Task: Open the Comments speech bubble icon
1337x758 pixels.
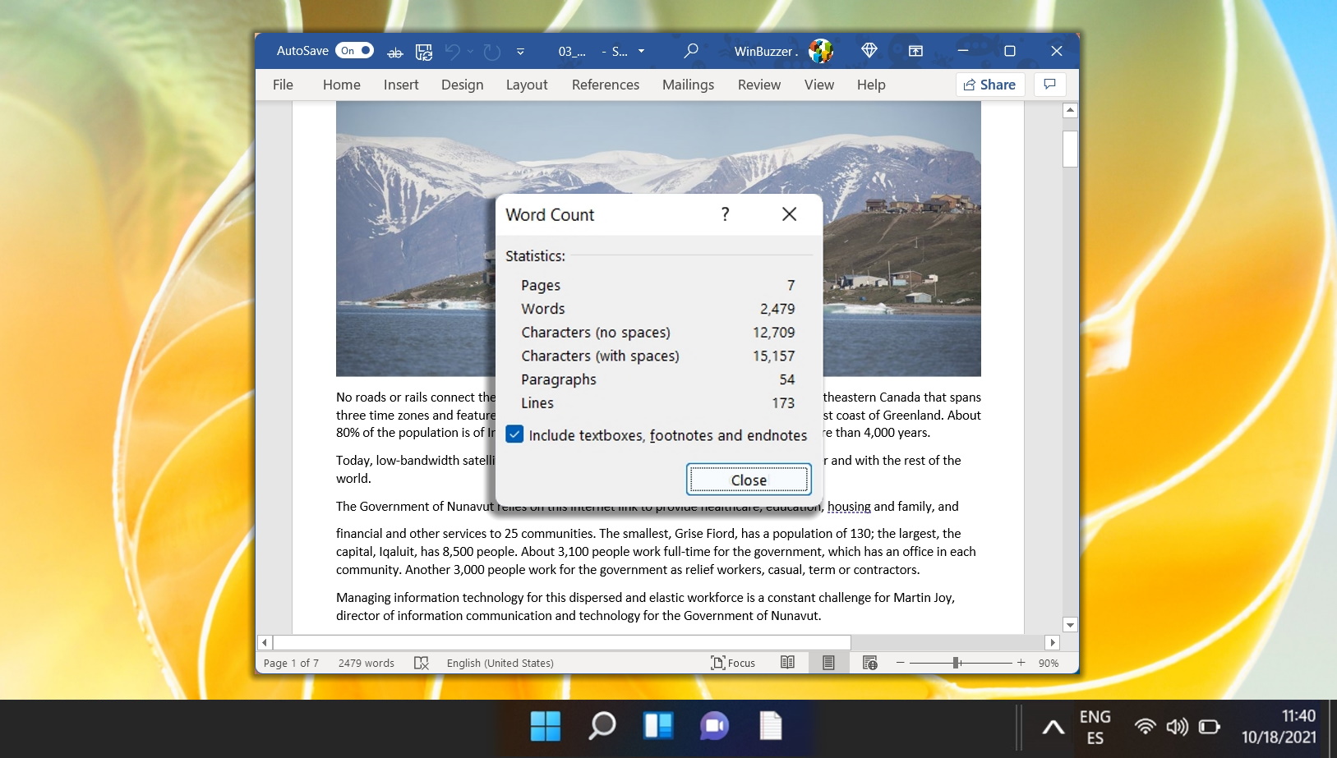Action: 1049,85
